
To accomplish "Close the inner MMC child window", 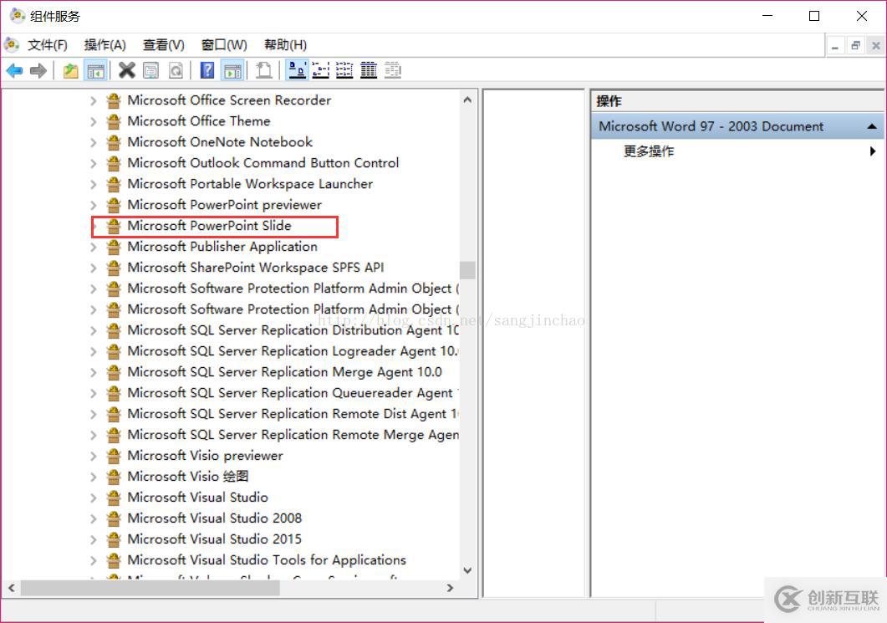I will [x=875, y=46].
